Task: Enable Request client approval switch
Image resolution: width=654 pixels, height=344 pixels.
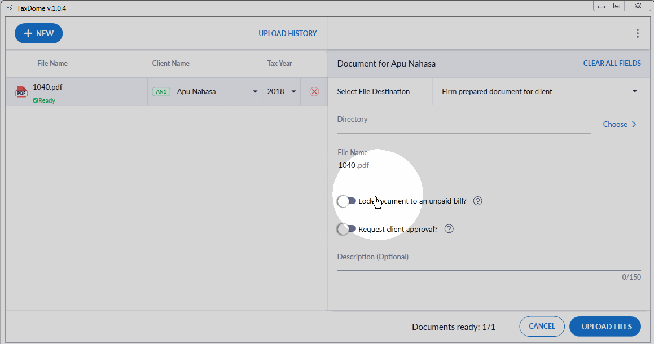Action: click(x=346, y=229)
